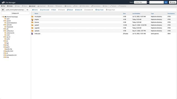Click the Restore toolbar button
The image size is (177, 99).
59,6
